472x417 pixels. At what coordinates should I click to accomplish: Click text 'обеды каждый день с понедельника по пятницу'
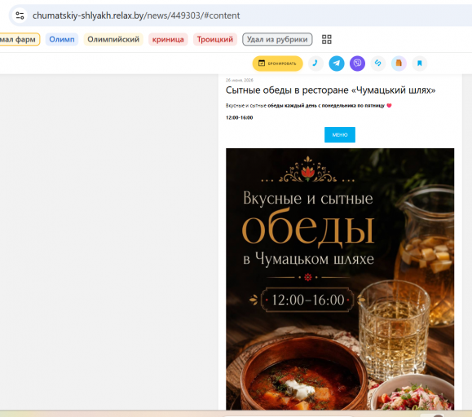(x=326, y=106)
